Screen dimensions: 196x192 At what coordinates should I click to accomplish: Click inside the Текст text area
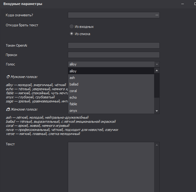pos(111,166)
